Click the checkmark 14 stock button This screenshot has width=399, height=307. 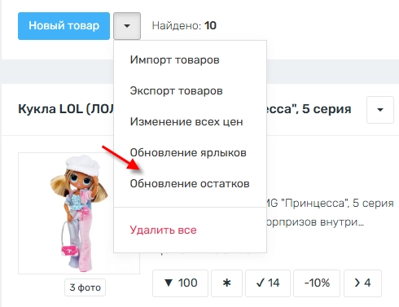click(268, 283)
